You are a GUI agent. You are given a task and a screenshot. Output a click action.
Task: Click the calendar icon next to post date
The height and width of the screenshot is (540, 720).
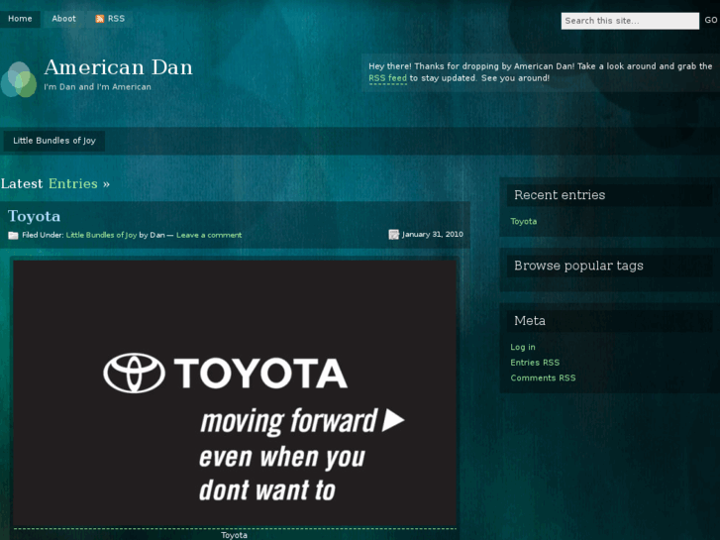click(x=393, y=235)
